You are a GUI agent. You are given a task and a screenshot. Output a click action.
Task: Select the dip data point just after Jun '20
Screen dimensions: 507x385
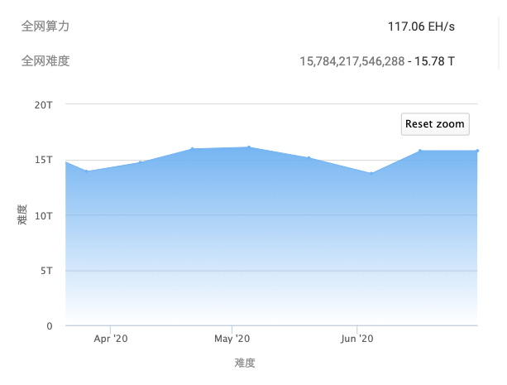[x=371, y=173]
